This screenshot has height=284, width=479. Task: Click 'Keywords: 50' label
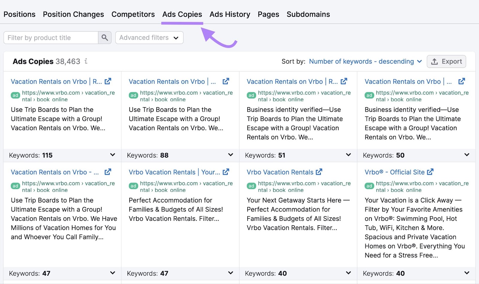tap(383, 155)
